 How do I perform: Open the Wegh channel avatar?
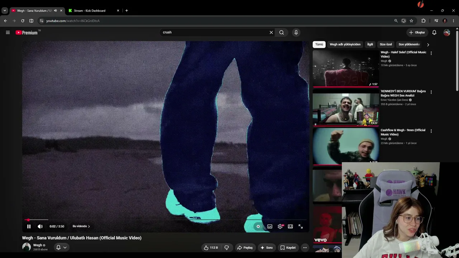point(27,247)
